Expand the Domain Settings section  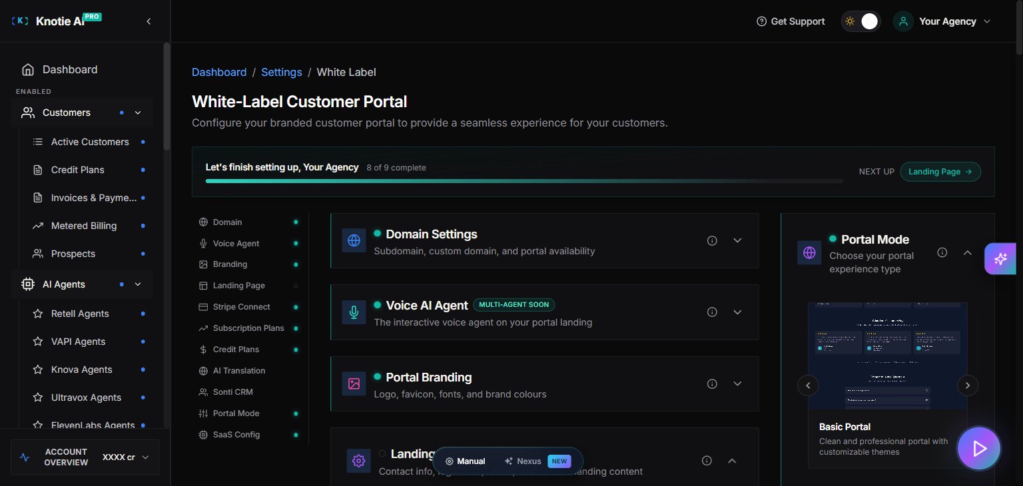(737, 240)
